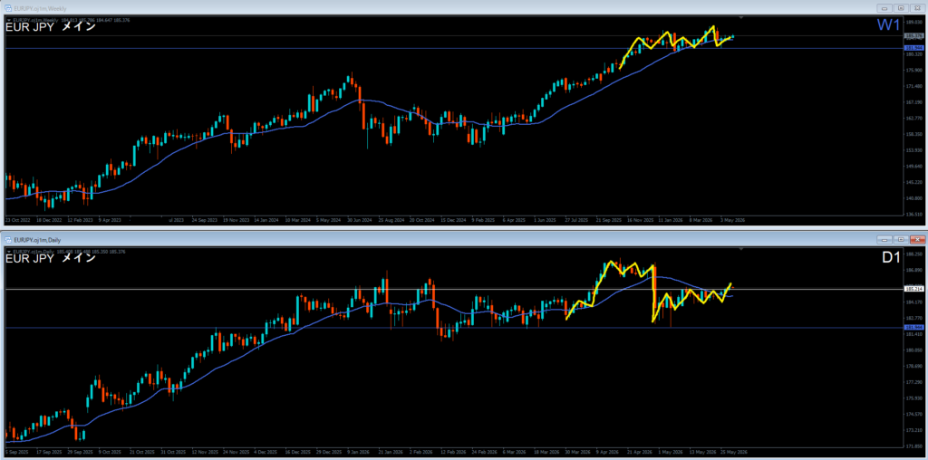The width and height of the screenshot is (928, 460).
Task: Minimize the EURJPY Weekly chart window
Action: click(x=884, y=8)
